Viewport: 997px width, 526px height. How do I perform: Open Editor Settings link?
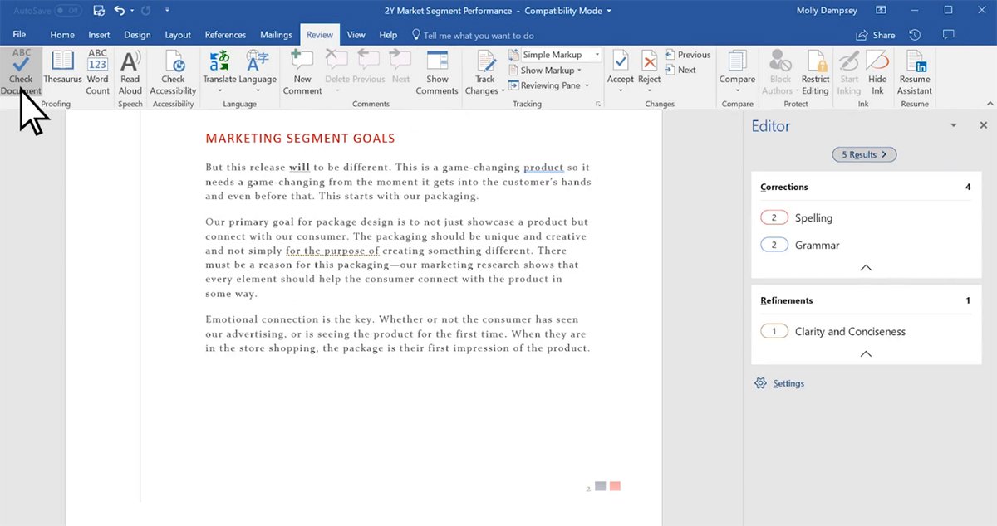tap(788, 383)
